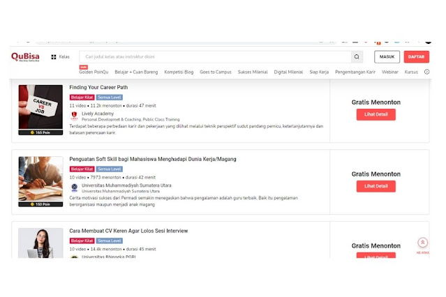Open the Digital Milenial menu
Screen dimensions: 446x297
(288, 73)
